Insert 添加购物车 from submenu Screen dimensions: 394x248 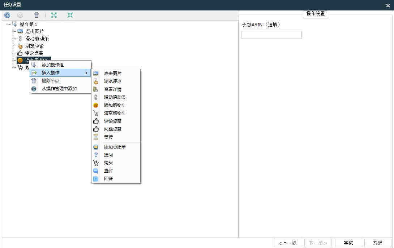(x=116, y=105)
